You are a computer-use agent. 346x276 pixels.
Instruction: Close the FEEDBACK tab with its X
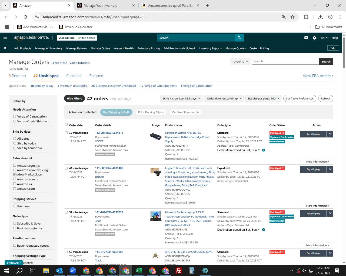click(x=20, y=263)
